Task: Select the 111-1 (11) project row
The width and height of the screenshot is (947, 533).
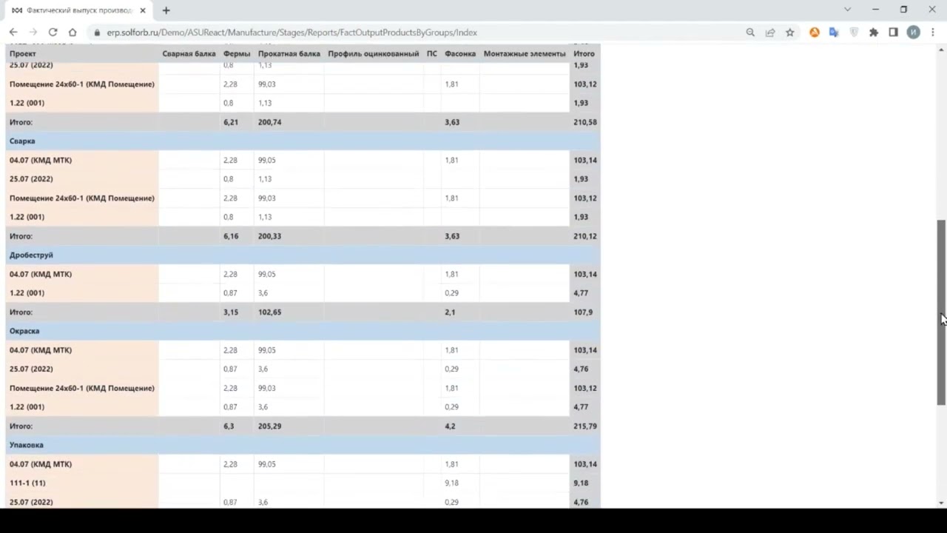Action: pyautogui.click(x=303, y=483)
